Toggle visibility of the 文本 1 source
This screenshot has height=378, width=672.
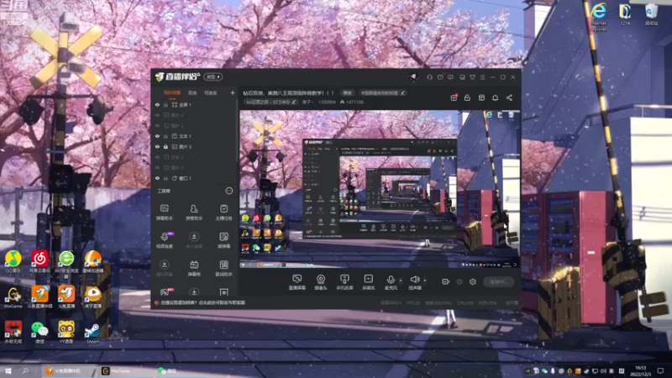click(x=157, y=136)
